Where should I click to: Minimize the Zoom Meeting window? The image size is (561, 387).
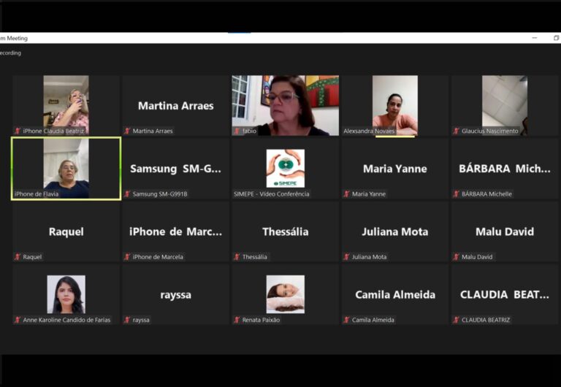534,38
